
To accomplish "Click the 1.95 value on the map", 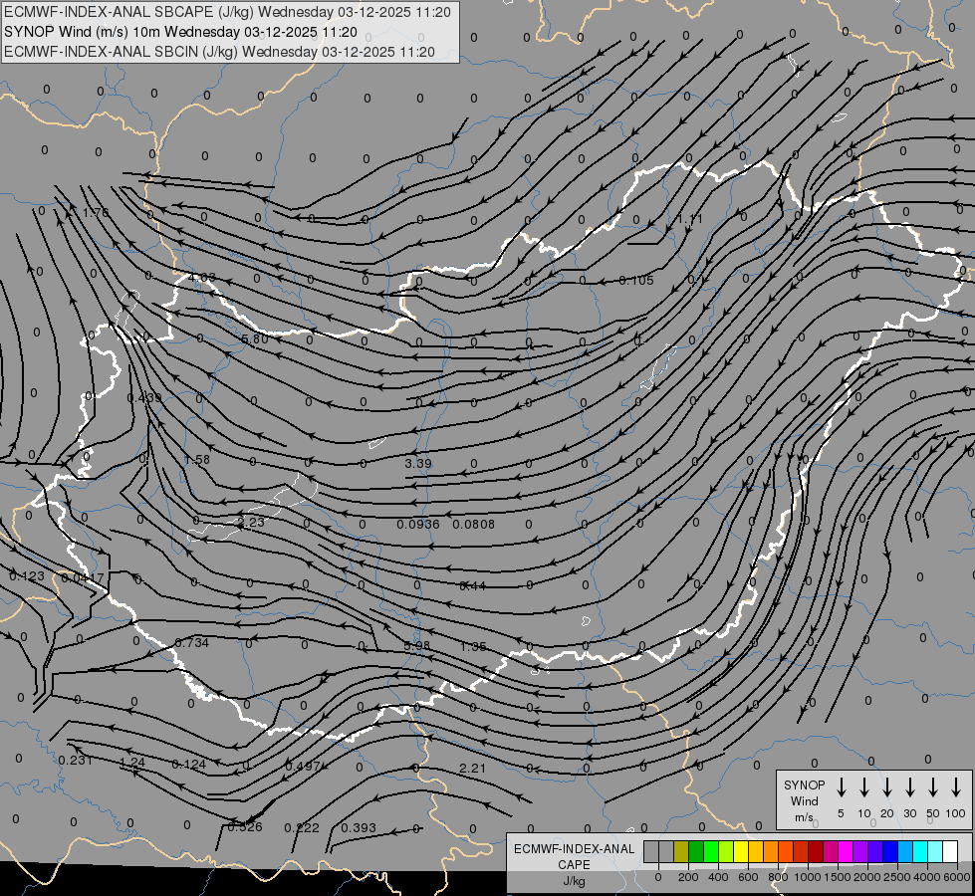I will [473, 647].
